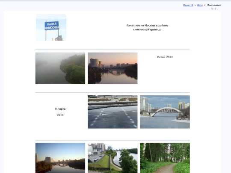Click the heading 'Канал имени Москвы в районе'
Viewport: 231px width, 173px height.
pos(147,26)
